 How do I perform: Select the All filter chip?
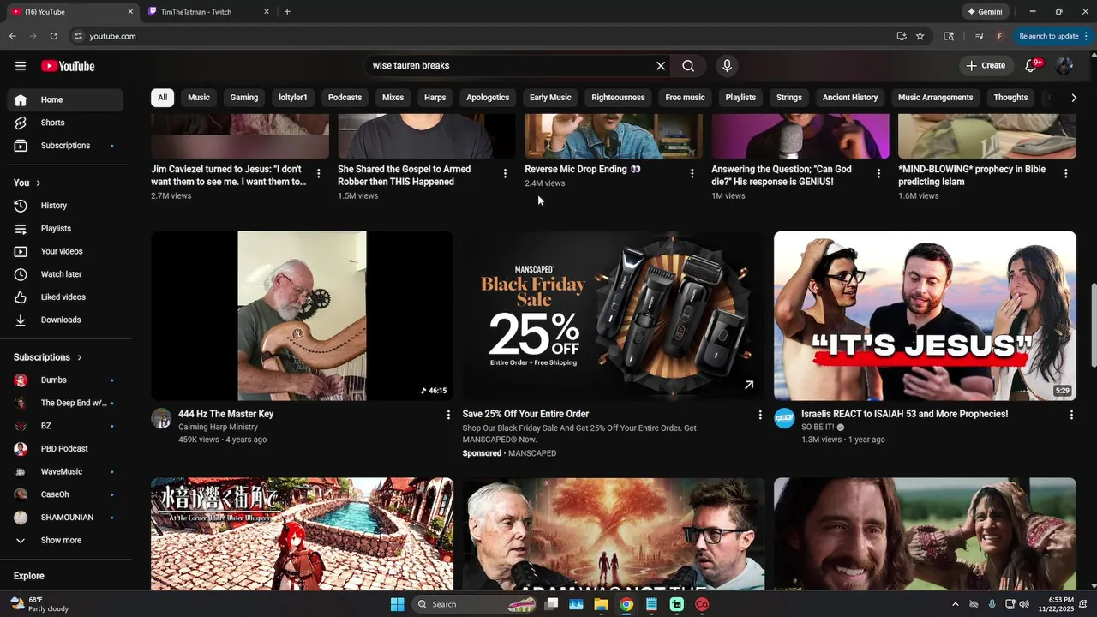pyautogui.click(x=162, y=98)
